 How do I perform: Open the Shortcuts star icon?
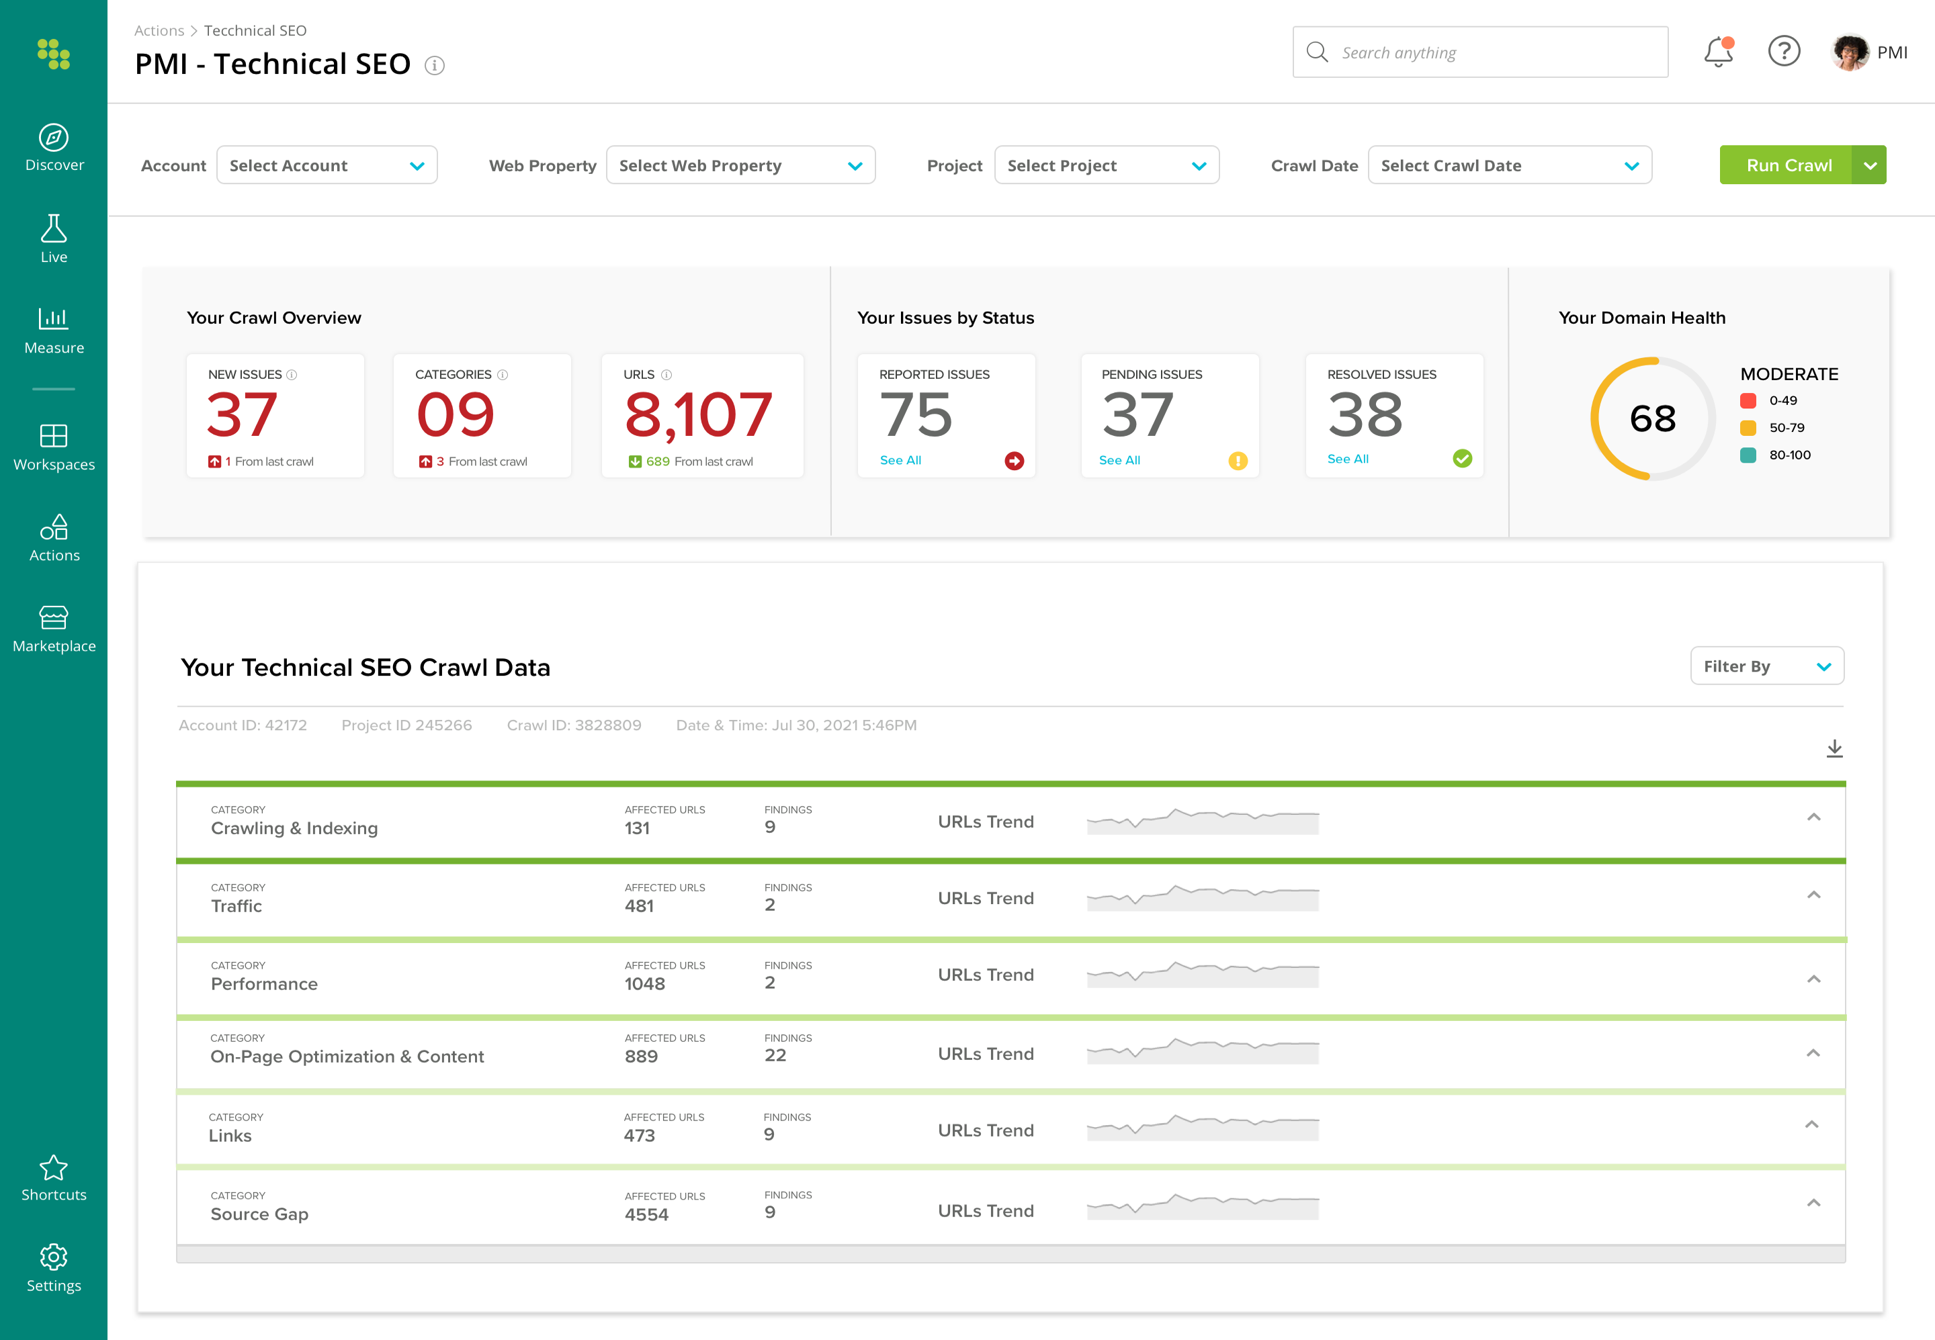click(54, 1168)
